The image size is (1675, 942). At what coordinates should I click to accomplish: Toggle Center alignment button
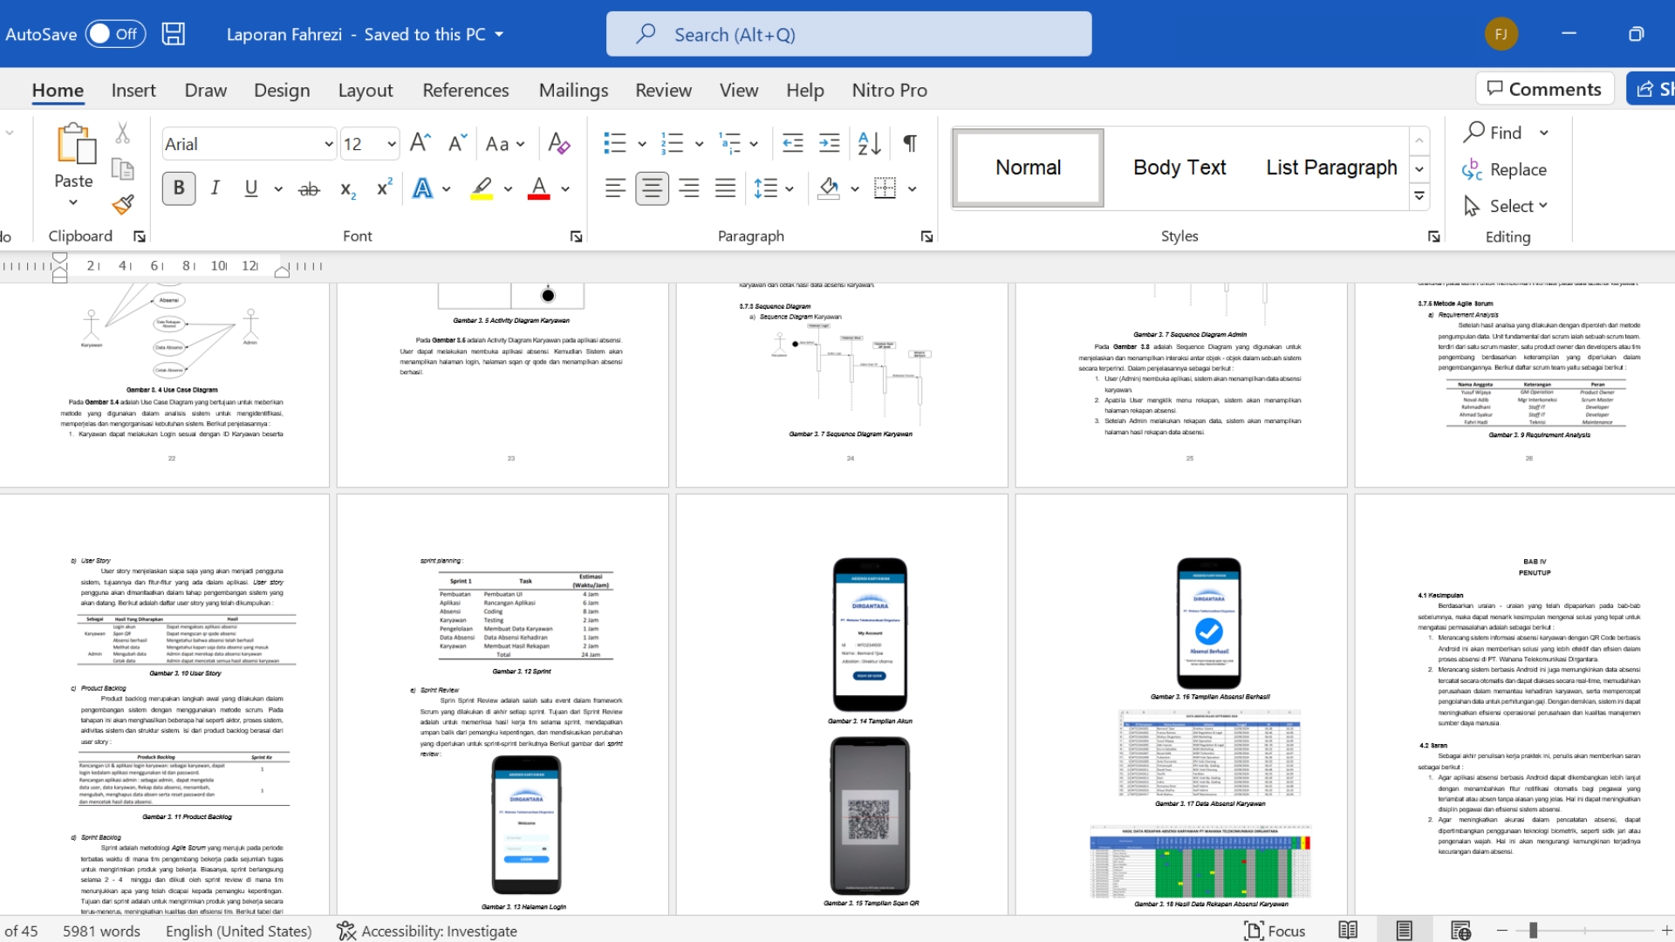click(x=652, y=188)
